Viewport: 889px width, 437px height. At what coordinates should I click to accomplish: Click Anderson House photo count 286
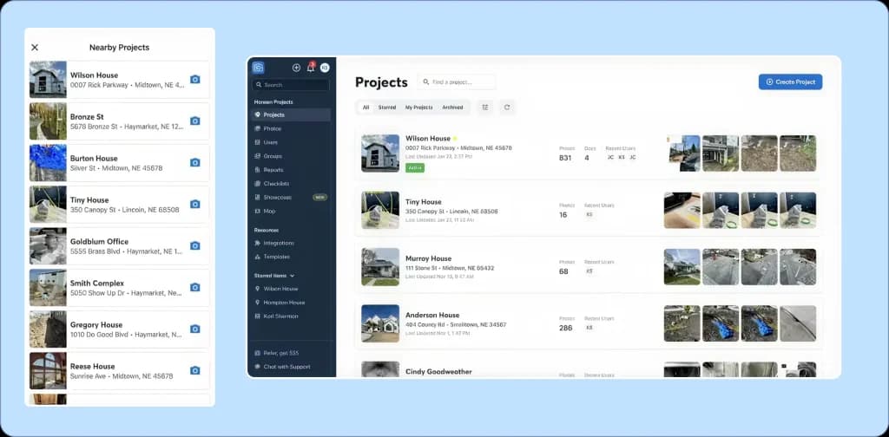(566, 328)
